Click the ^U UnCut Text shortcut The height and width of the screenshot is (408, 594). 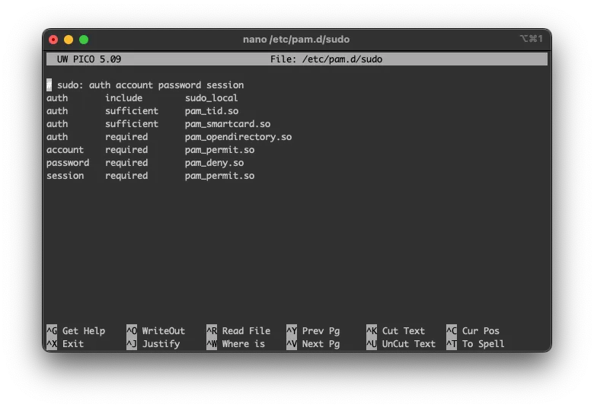point(401,344)
